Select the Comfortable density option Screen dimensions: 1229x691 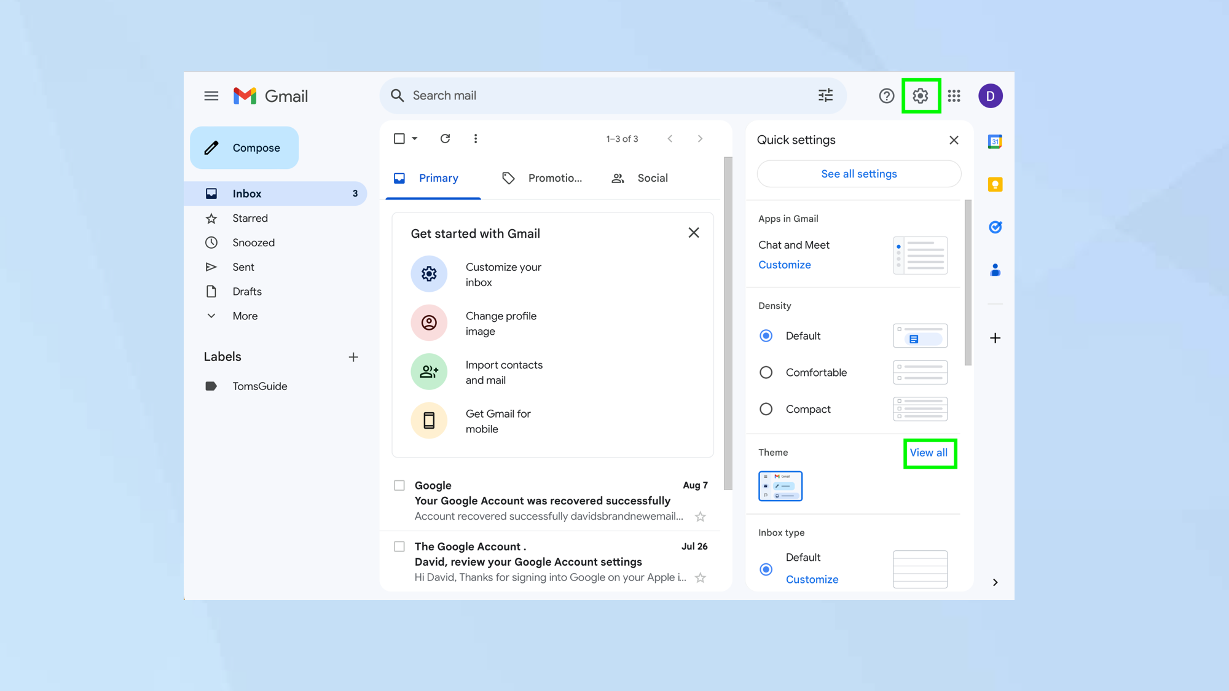pyautogui.click(x=766, y=372)
